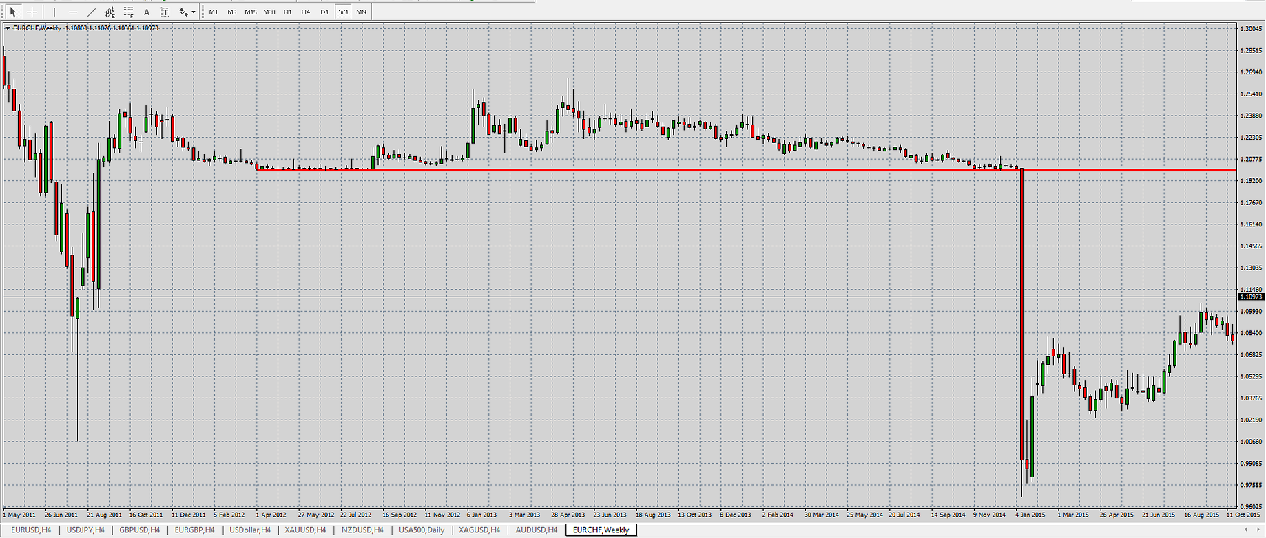Select the text annotation tool
Viewport: 1266px width, 538px height.
147,12
